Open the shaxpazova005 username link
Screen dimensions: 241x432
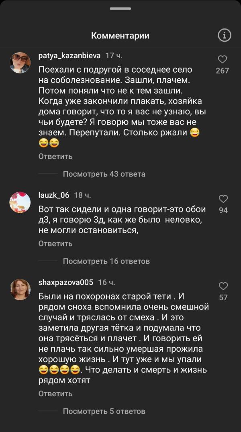(66, 282)
